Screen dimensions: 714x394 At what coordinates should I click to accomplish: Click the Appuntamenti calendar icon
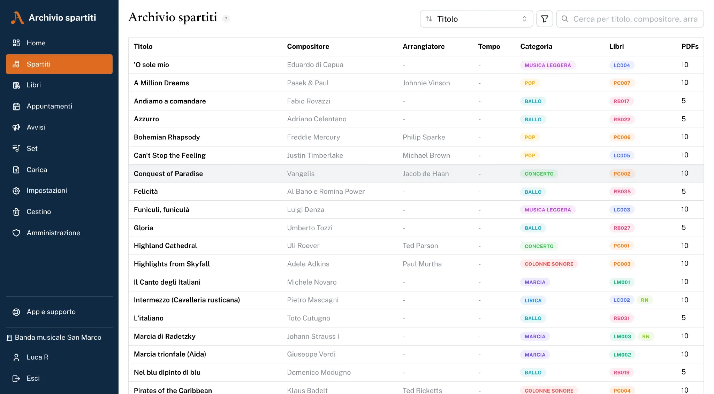tap(16, 106)
